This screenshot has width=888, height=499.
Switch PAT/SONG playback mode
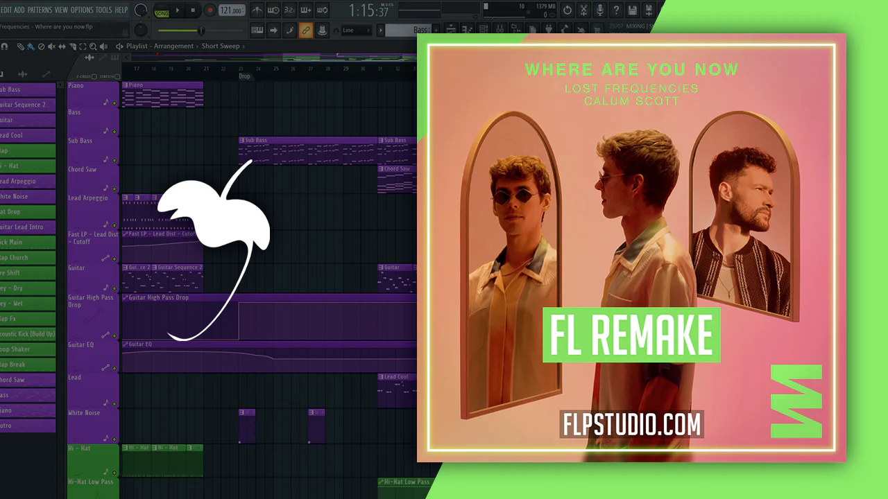tap(161, 10)
